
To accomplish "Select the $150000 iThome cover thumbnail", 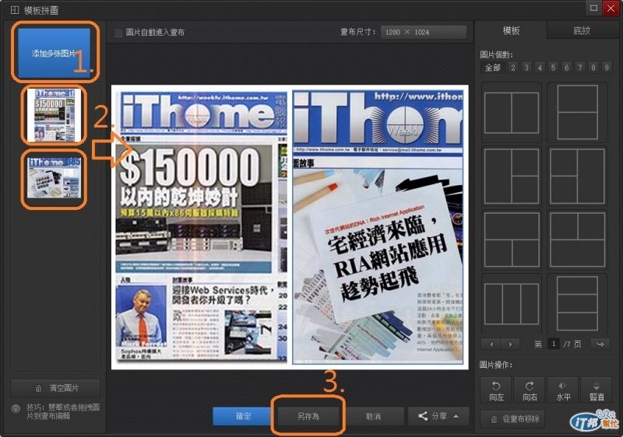I will coord(54,115).
